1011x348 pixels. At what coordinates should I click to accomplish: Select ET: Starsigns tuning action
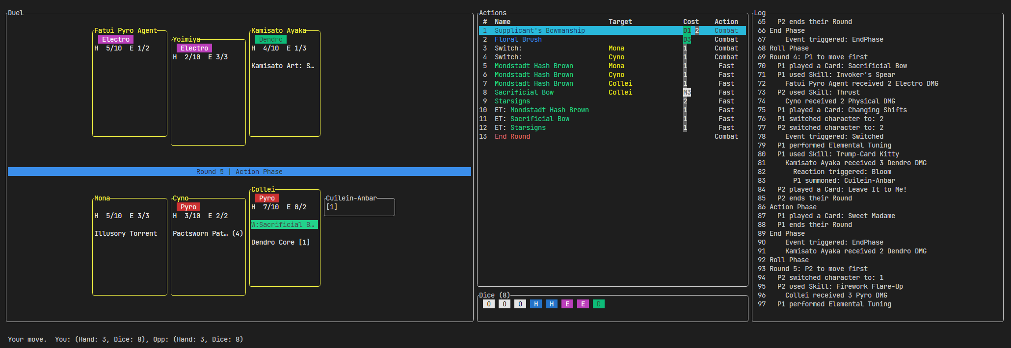tap(612, 127)
